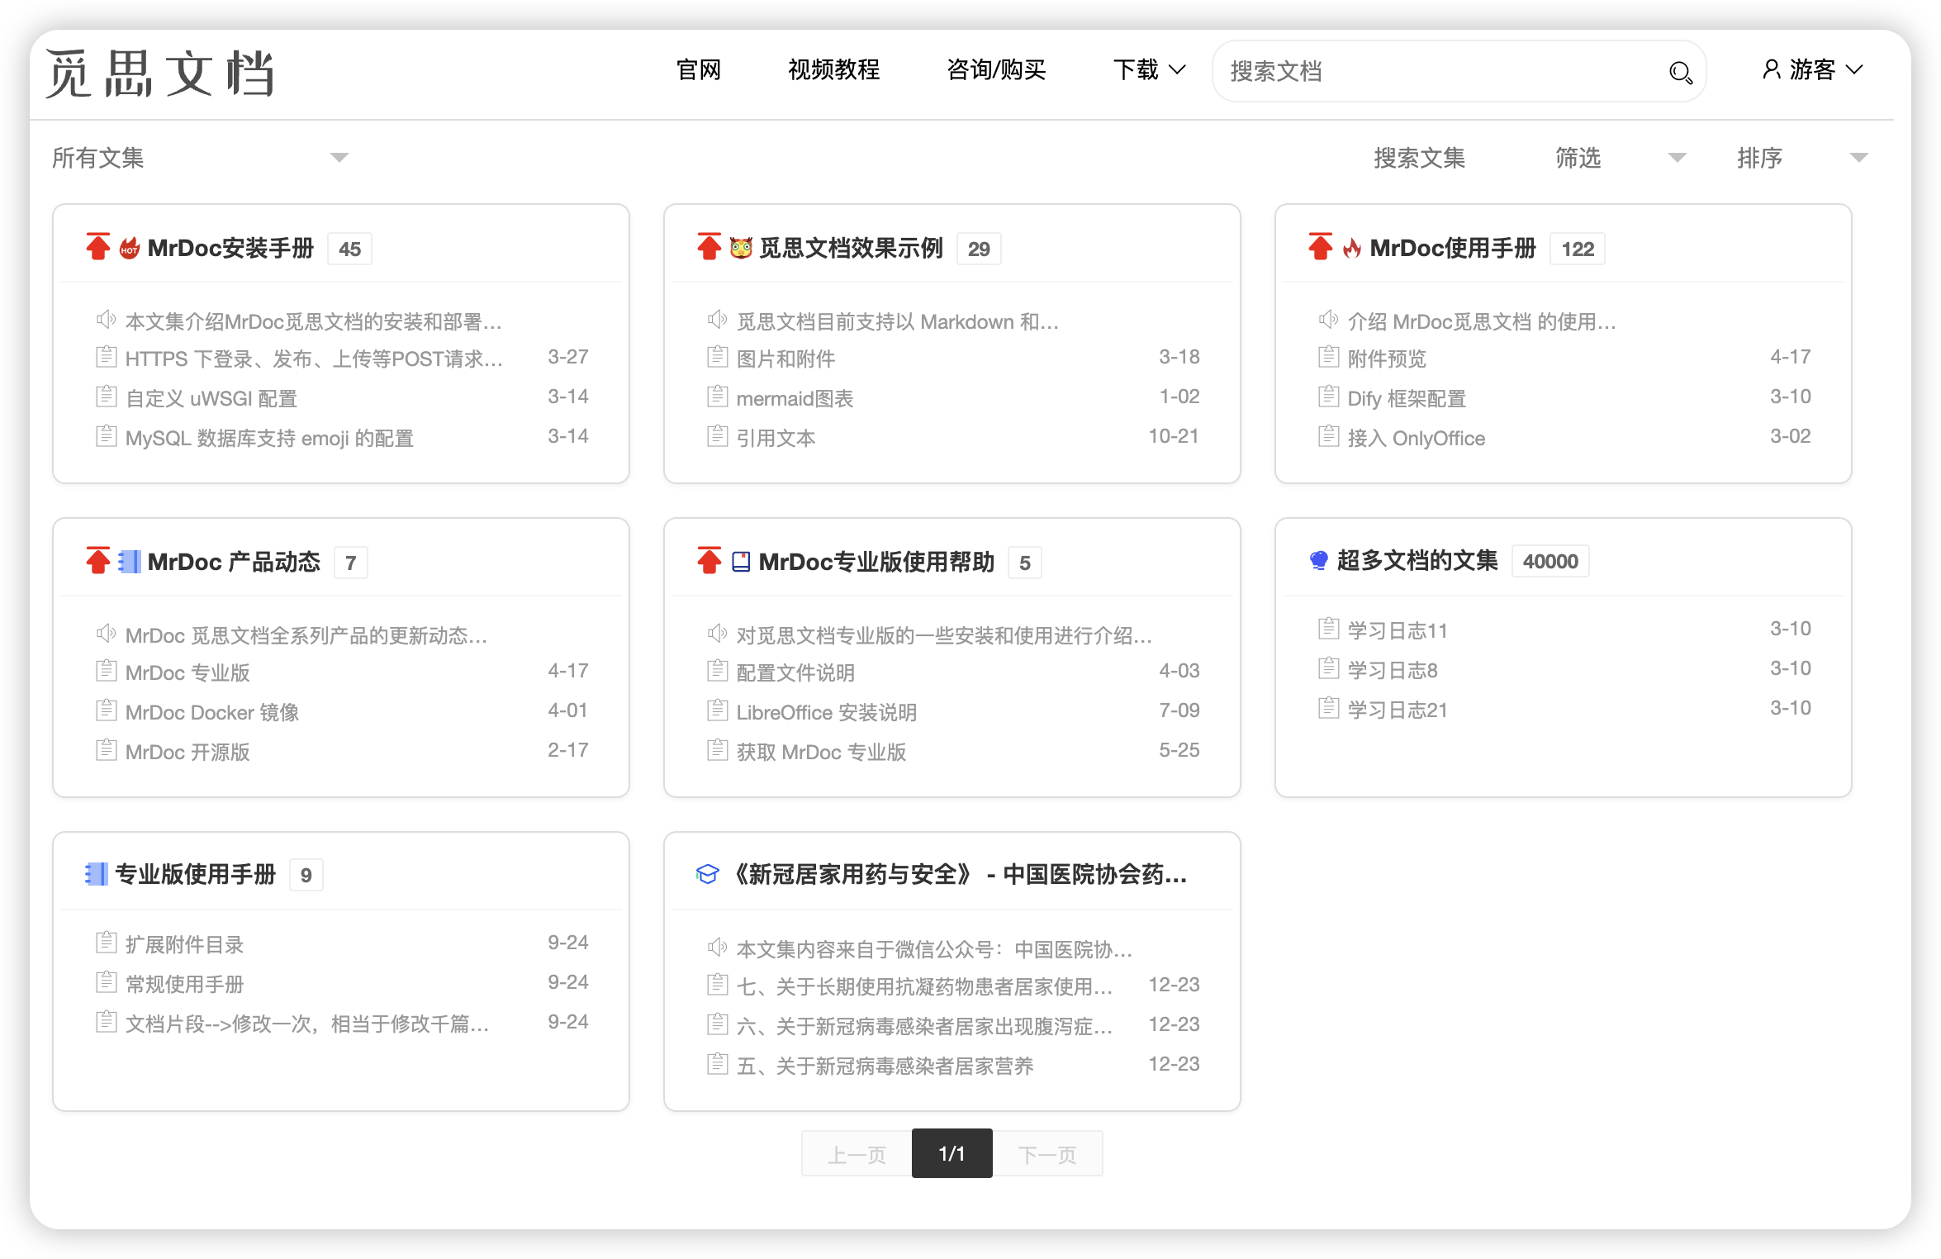The height and width of the screenshot is (1259, 1941).
Task: Open document 引用文本
Action: 776,438
